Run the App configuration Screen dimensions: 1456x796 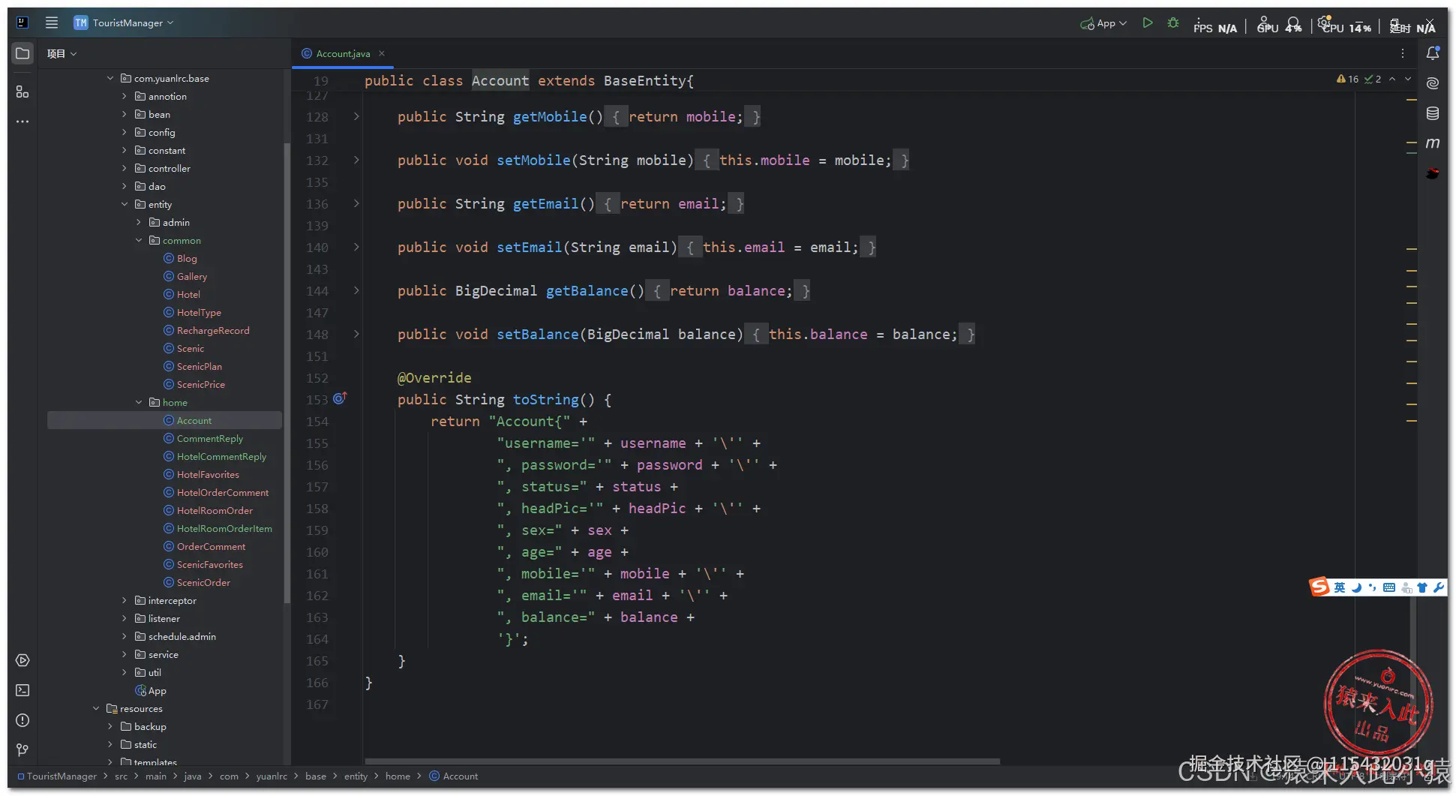[1147, 23]
